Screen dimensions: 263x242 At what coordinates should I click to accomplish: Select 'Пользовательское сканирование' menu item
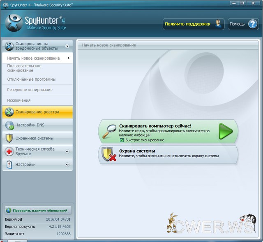tap(25, 68)
